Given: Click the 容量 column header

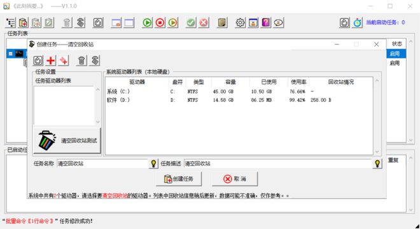Looking at the screenshot, I should click(230, 82).
